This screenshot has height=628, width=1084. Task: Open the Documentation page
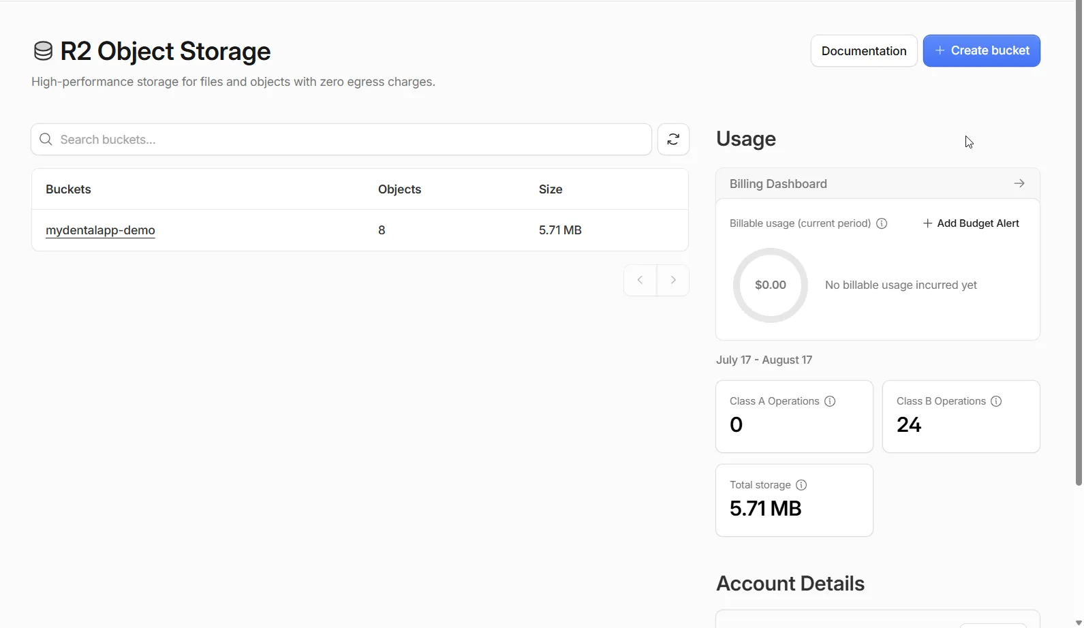point(864,51)
